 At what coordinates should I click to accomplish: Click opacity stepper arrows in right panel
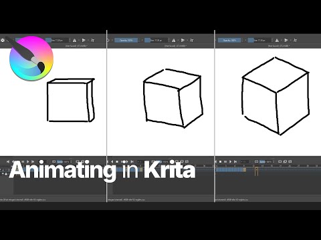[x=243, y=40]
